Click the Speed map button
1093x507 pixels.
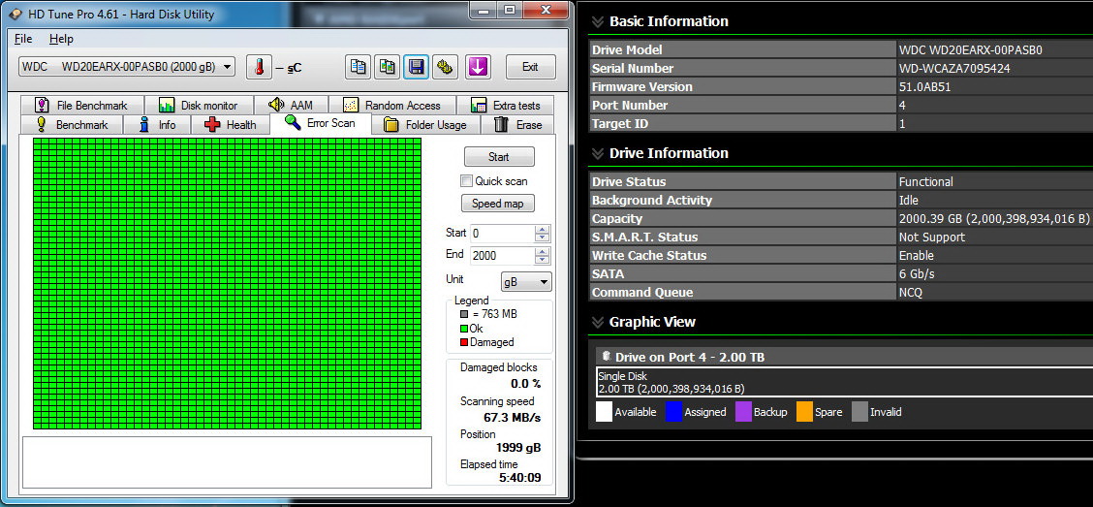[x=498, y=204]
